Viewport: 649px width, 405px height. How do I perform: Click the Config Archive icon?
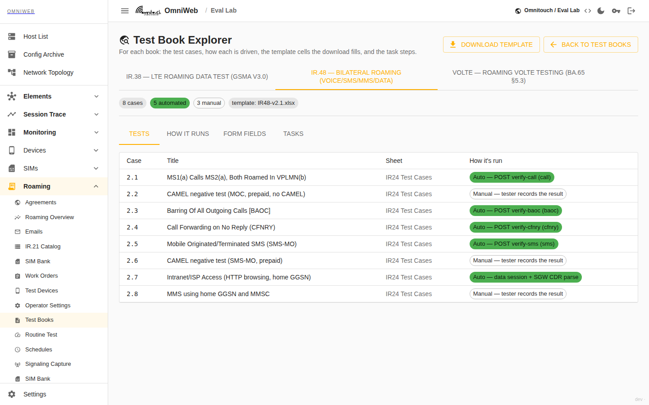pyautogui.click(x=12, y=54)
